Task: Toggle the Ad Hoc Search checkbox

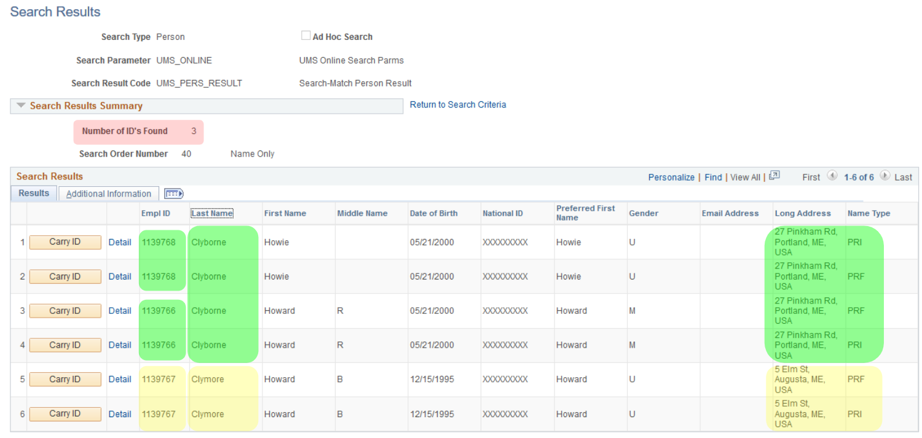Action: pos(305,36)
